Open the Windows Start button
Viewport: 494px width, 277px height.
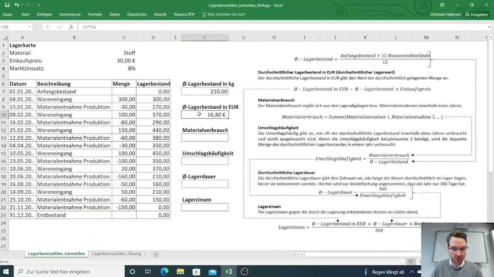click(6, 272)
